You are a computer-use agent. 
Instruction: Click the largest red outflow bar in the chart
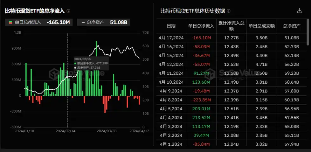pyautogui.click(x=105, y=104)
